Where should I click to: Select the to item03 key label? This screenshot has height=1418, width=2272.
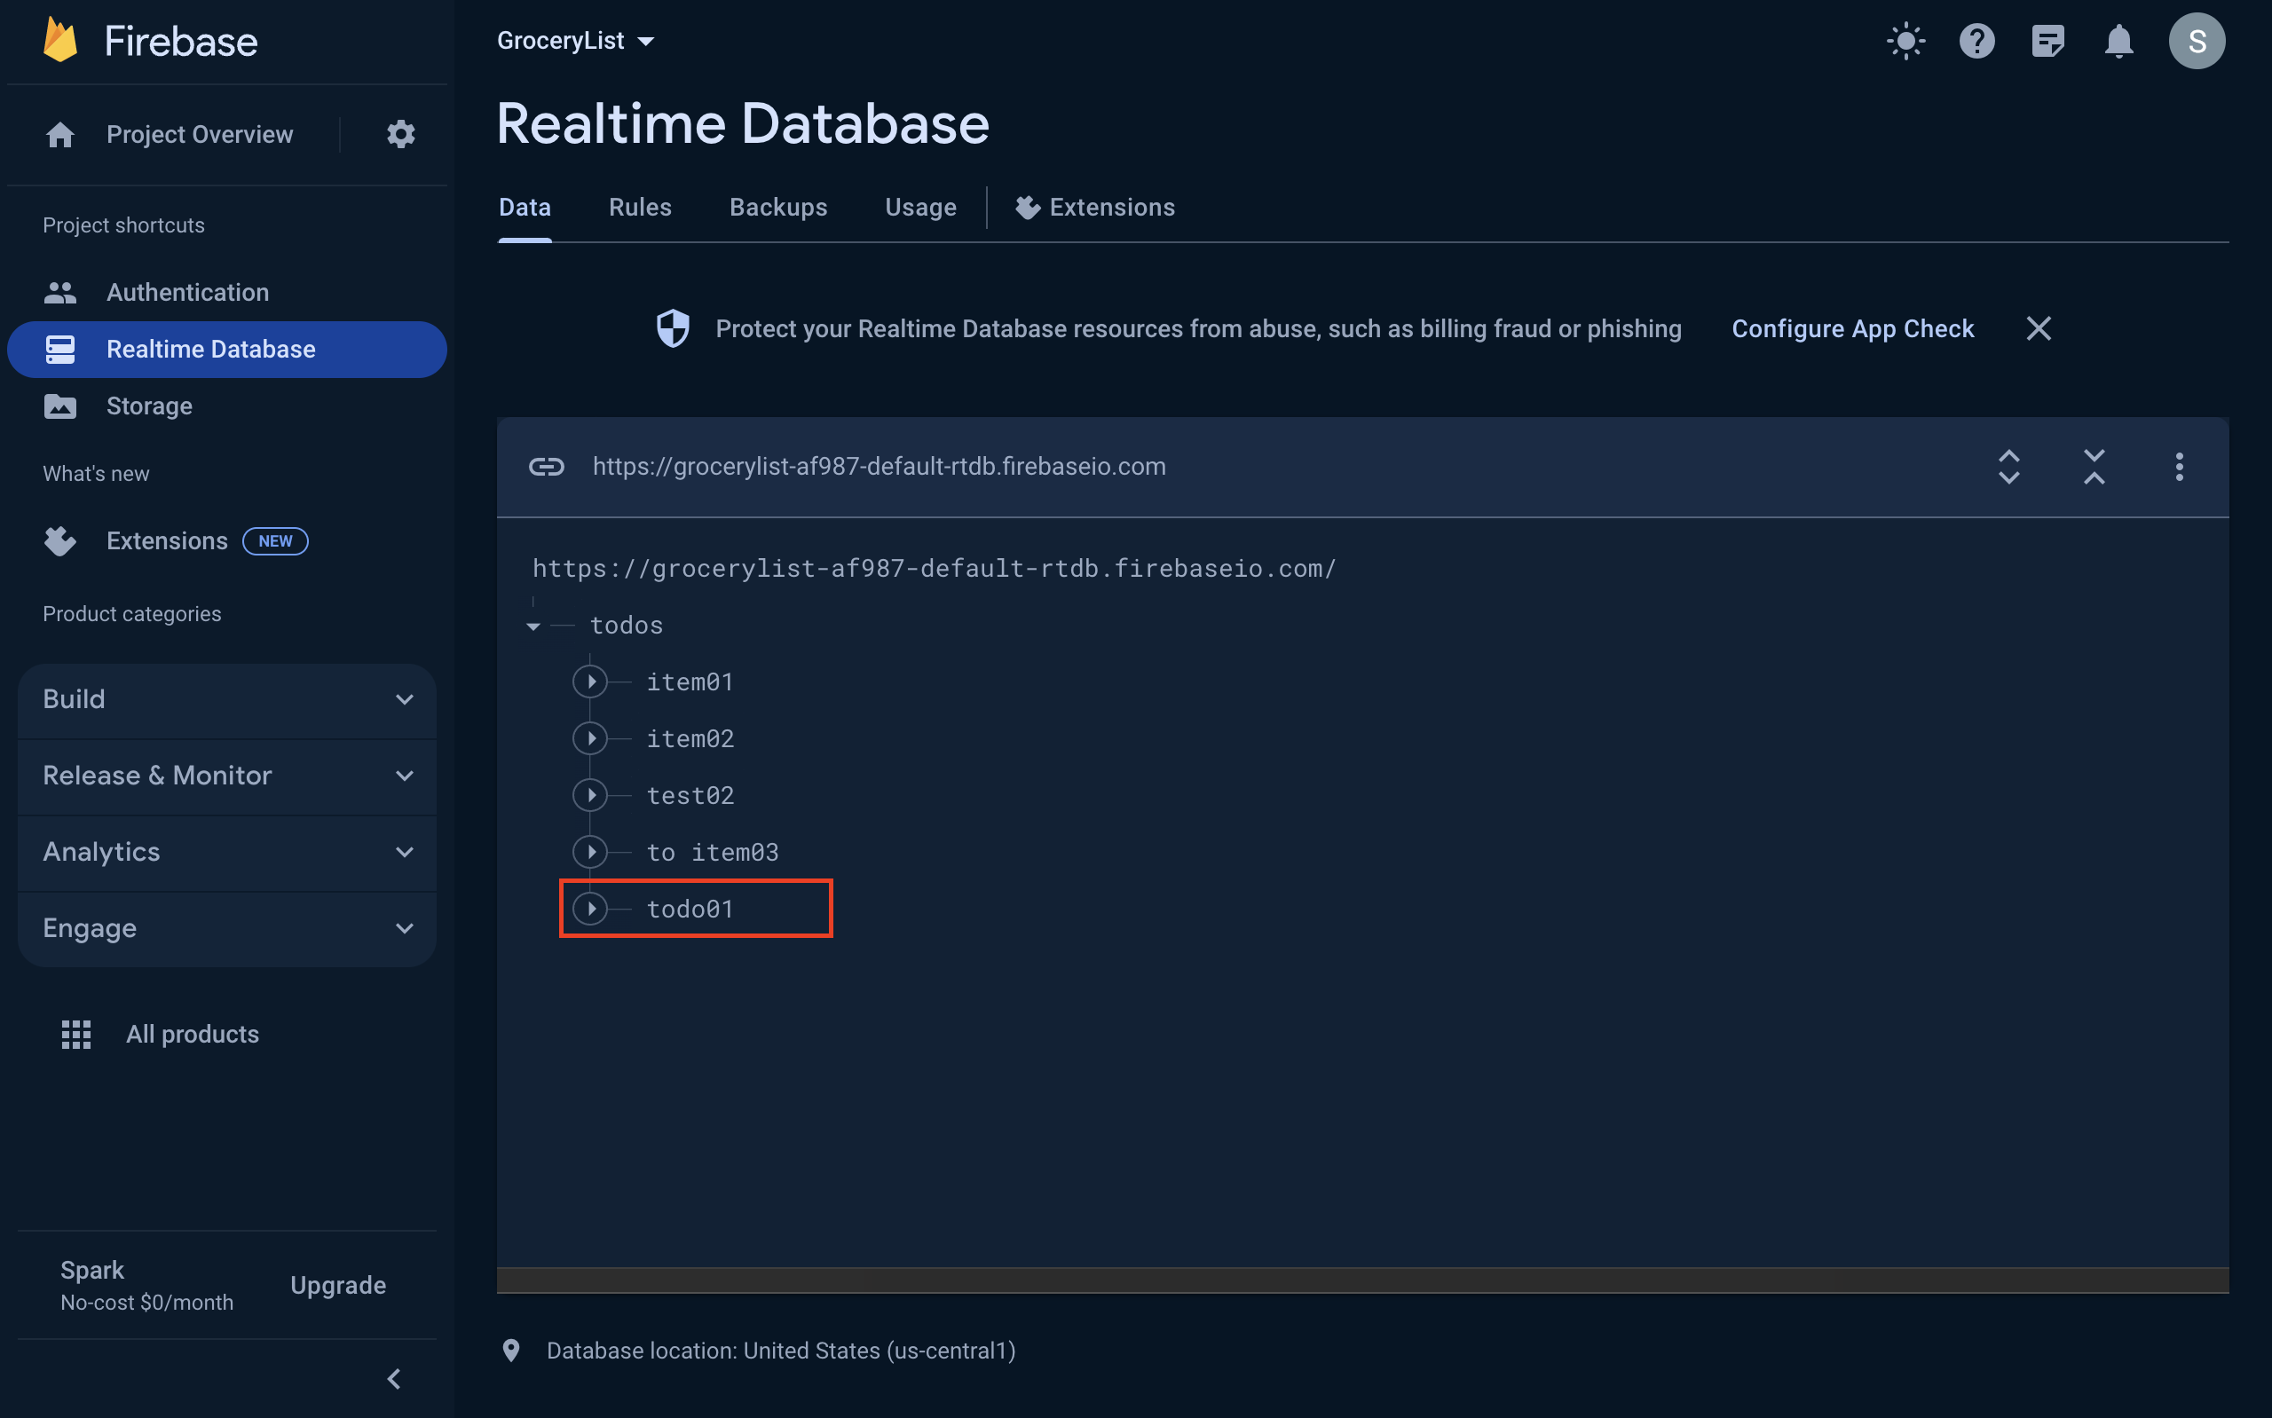pos(713,854)
